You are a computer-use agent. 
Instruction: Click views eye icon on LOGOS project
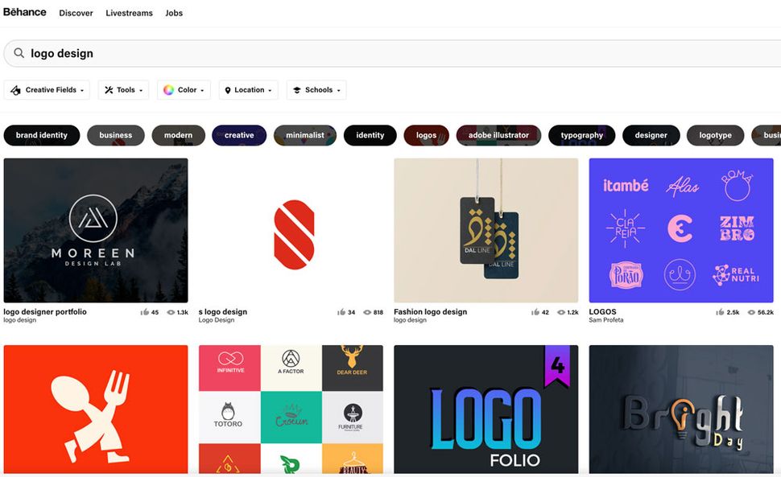point(752,312)
